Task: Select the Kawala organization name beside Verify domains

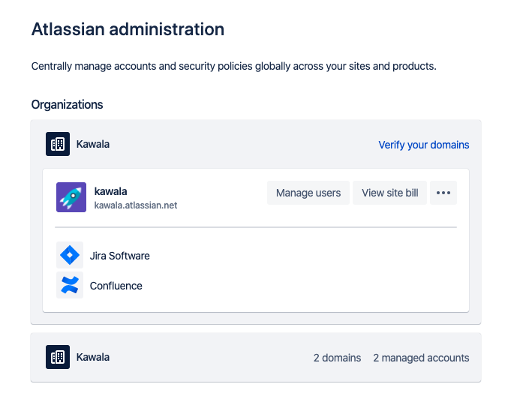Action: tap(93, 144)
